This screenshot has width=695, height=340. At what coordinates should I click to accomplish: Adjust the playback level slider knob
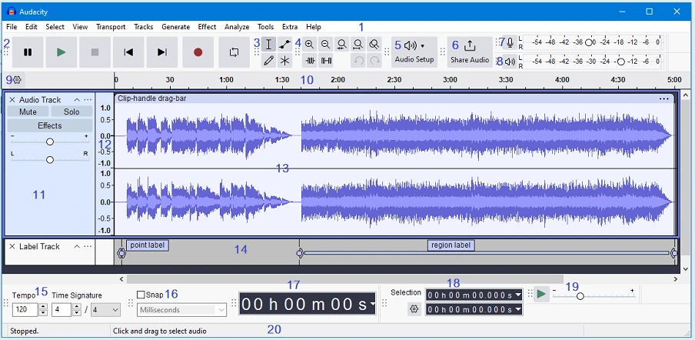point(621,62)
